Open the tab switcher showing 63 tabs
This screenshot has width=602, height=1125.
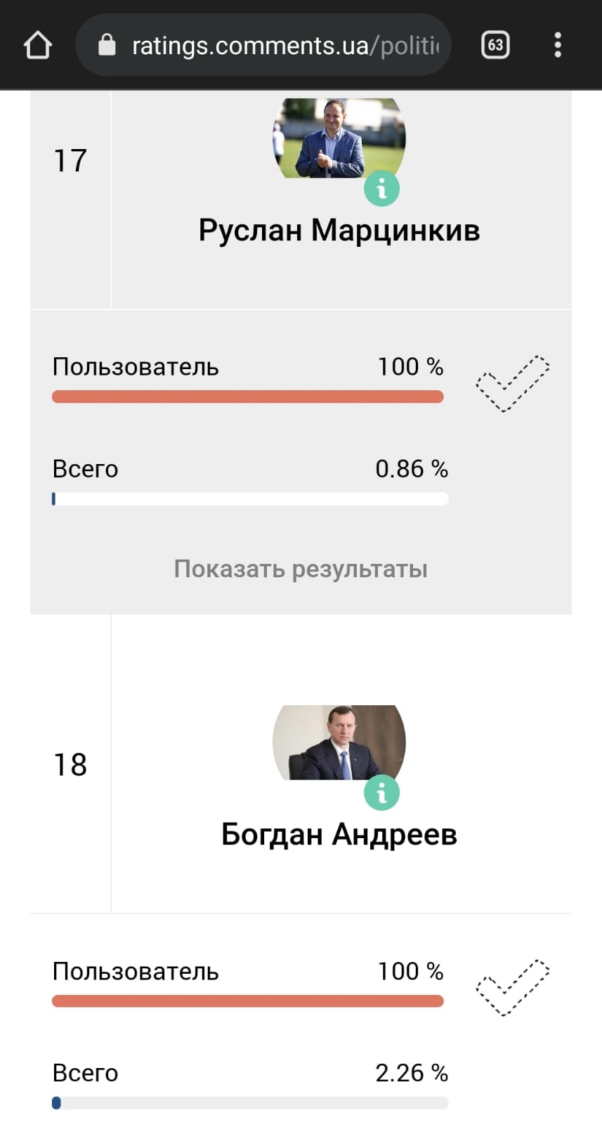pyautogui.click(x=495, y=46)
